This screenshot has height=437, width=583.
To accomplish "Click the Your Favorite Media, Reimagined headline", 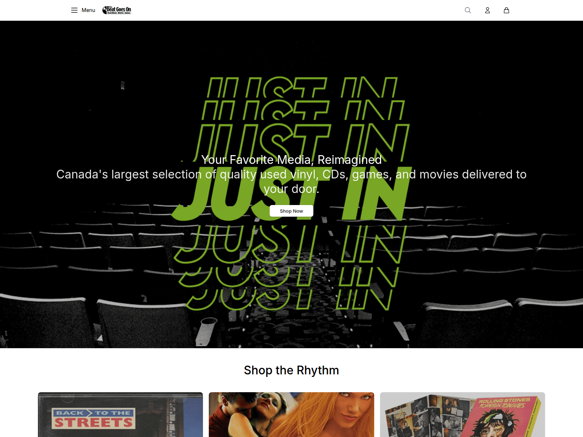I will pyautogui.click(x=291, y=160).
